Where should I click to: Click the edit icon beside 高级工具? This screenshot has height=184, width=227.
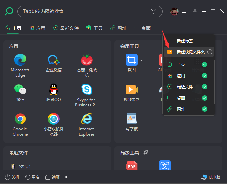click(x=146, y=152)
